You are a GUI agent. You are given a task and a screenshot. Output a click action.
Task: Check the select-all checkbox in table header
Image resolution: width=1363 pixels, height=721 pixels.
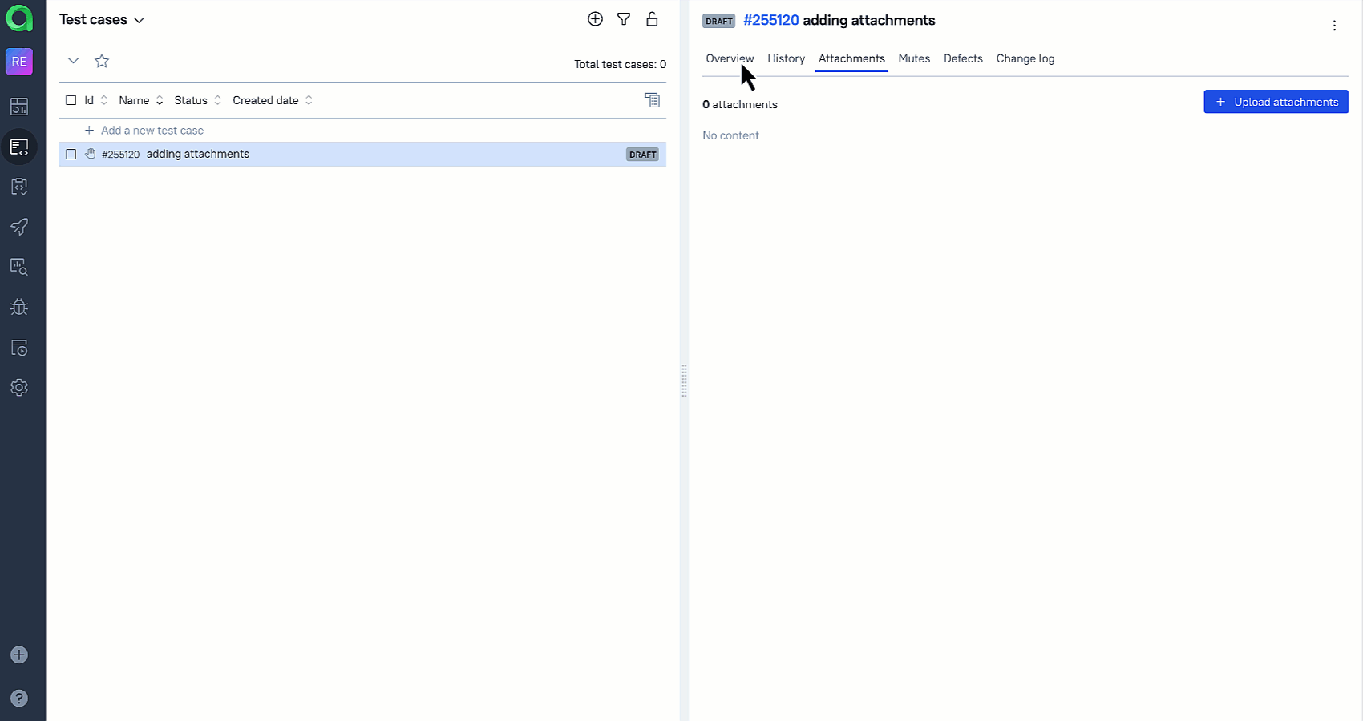click(x=71, y=99)
